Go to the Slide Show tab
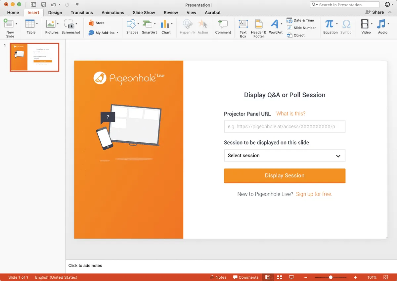397x281 pixels. [x=144, y=13]
